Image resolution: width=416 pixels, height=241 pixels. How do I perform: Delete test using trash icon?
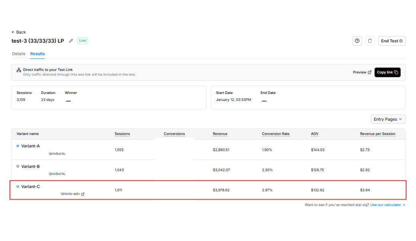(370, 41)
